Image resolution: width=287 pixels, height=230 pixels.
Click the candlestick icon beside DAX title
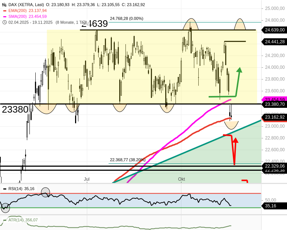click(5, 5)
